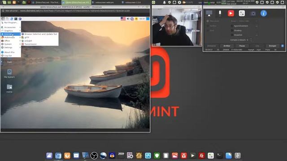Click the Xfce applications menu button

tap(3, 19)
